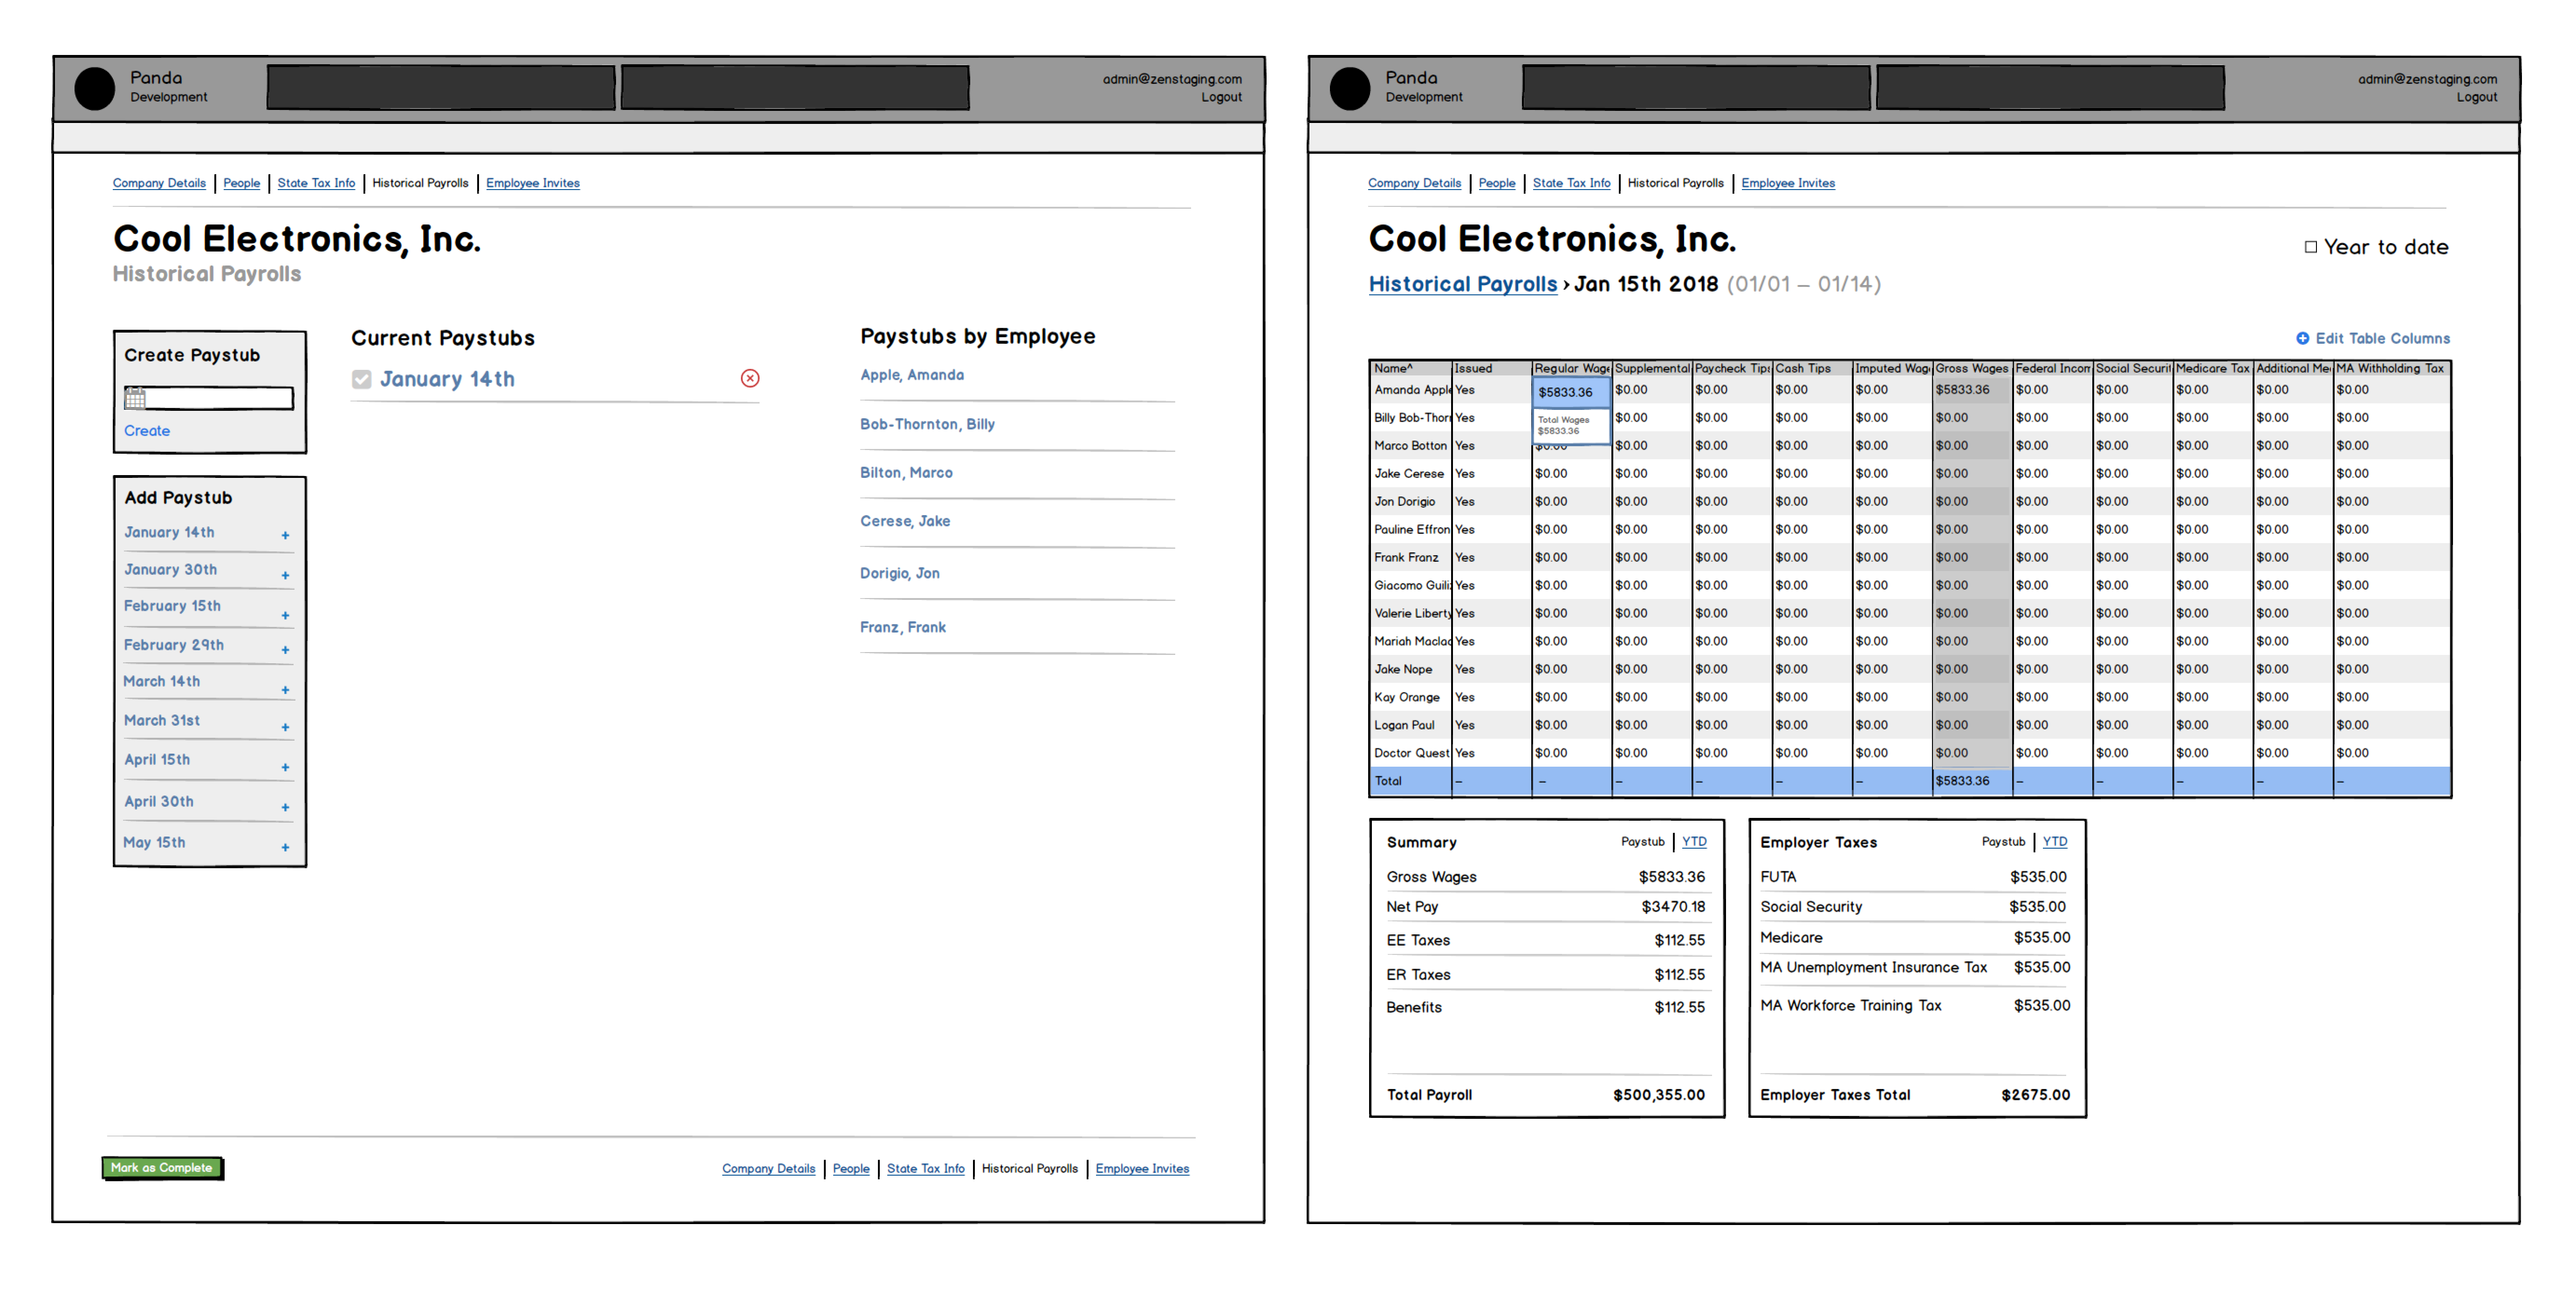2576x1293 pixels.
Task: Click plus icon beside January 14th in Add Paystub
Action: (285, 536)
